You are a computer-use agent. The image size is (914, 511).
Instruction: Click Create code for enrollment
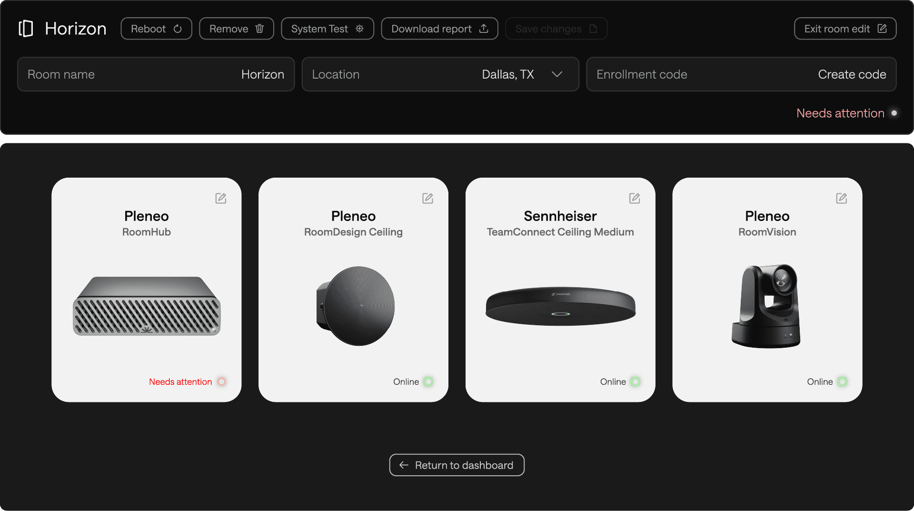click(852, 74)
